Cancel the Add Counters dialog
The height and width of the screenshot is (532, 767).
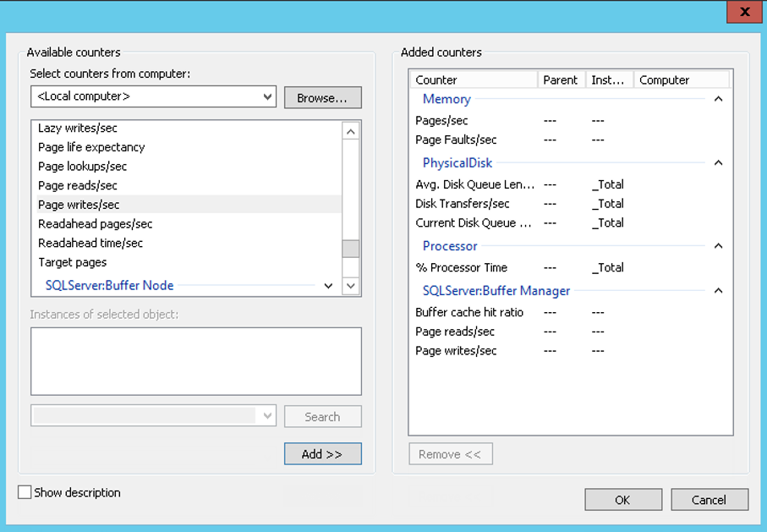(x=709, y=500)
